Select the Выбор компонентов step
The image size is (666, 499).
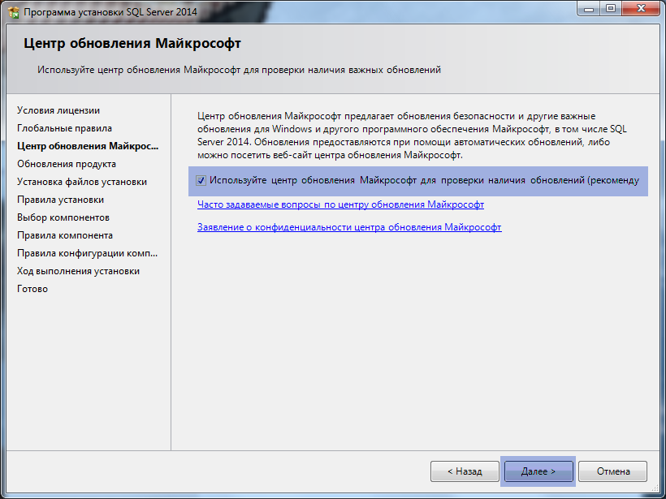coord(63,217)
